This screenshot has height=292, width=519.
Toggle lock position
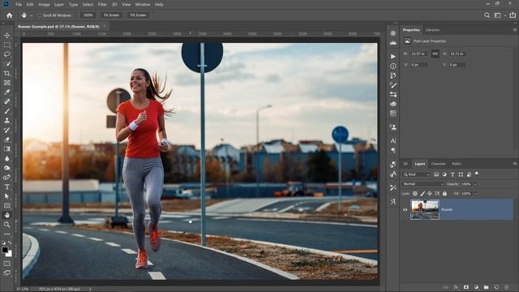coord(430,193)
